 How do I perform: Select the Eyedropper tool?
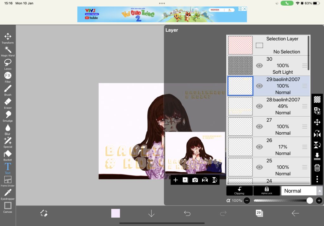(x=8, y=194)
